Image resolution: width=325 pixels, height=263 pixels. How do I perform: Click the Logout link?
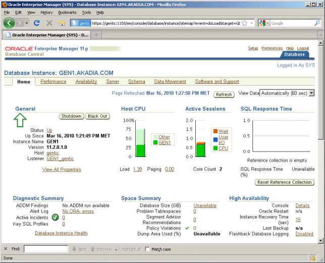[x=303, y=48]
